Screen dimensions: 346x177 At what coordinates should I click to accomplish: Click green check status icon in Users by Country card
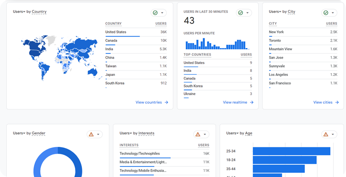(155, 13)
